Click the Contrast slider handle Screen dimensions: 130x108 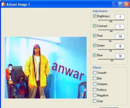click(111, 31)
